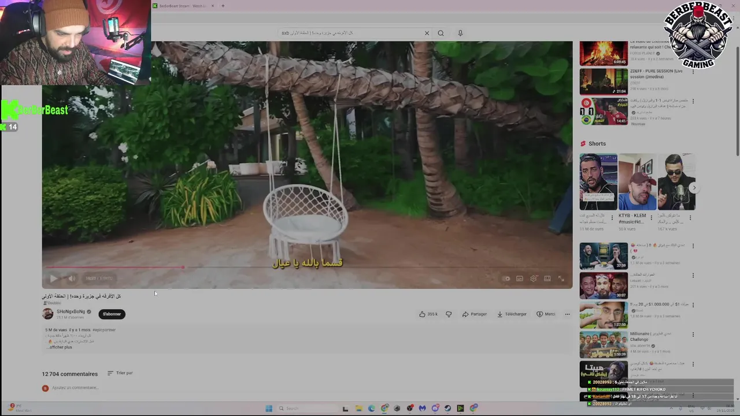Switch to theater mode icon
Viewport: 740px width, 416px height.
[547, 278]
